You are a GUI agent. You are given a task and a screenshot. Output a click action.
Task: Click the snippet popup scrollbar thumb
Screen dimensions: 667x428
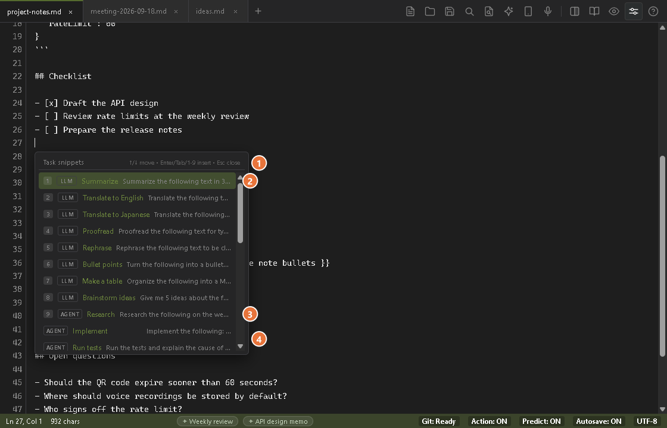(x=241, y=212)
